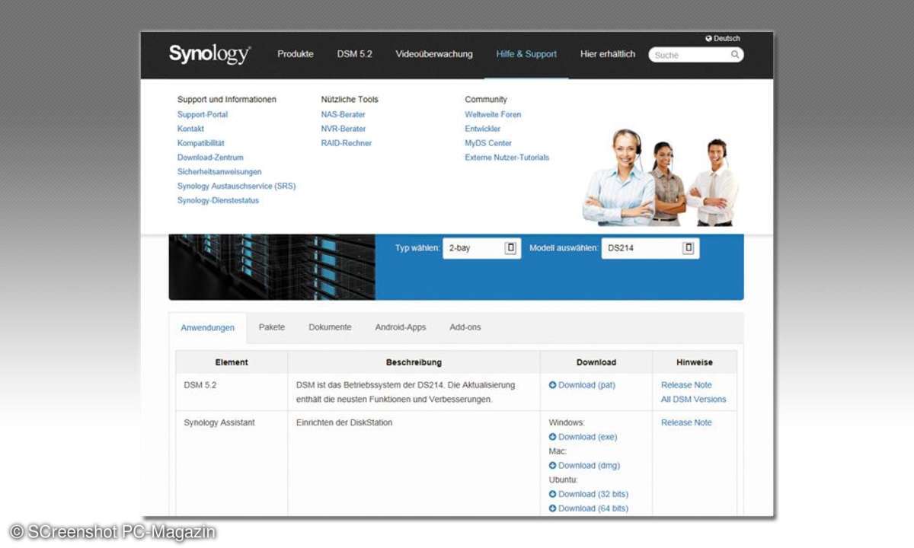
Task: Open the Support-Portal link
Action: pos(203,115)
